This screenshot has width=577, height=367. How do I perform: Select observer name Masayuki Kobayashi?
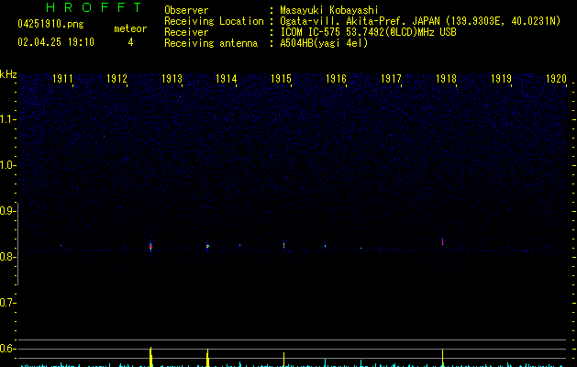(x=329, y=10)
